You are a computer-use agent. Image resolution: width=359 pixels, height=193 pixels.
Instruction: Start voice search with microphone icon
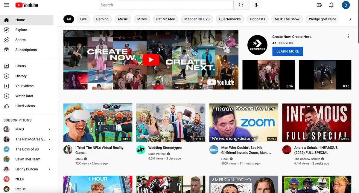[x=256, y=5]
